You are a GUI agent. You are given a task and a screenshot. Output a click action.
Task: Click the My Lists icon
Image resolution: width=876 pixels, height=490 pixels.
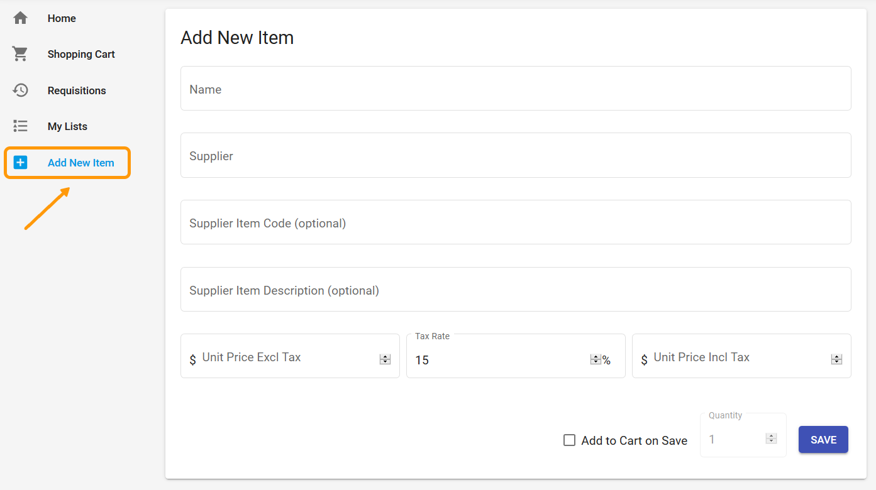(x=19, y=126)
